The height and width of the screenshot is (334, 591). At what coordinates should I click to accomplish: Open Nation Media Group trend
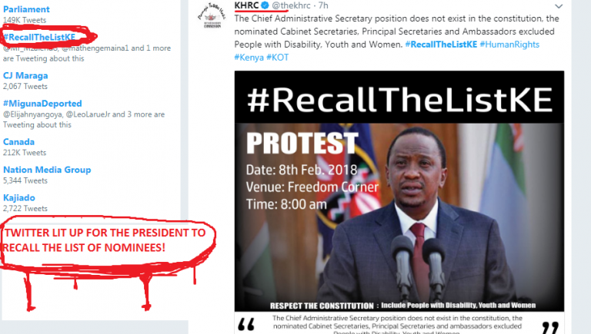click(47, 170)
